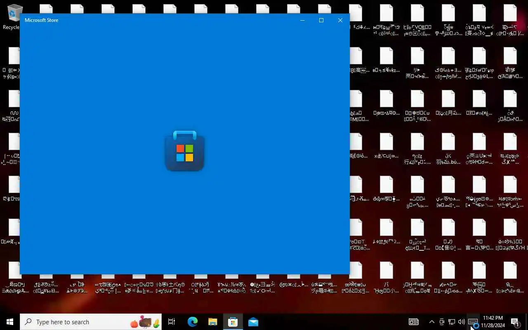Image resolution: width=528 pixels, height=330 pixels.
Task: Select the Recycle Bin desktop icon
Action: pos(12,17)
